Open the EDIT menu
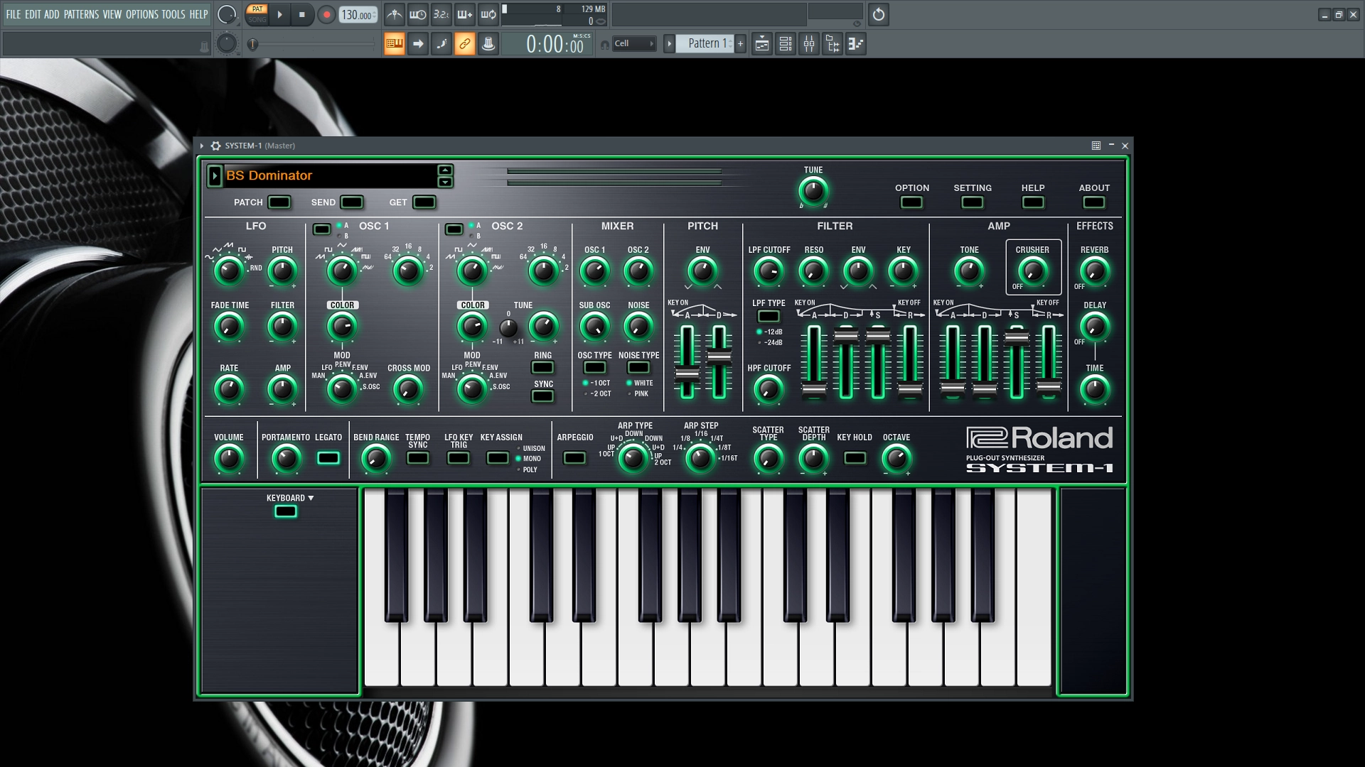This screenshot has width=1365, height=767. point(33,14)
